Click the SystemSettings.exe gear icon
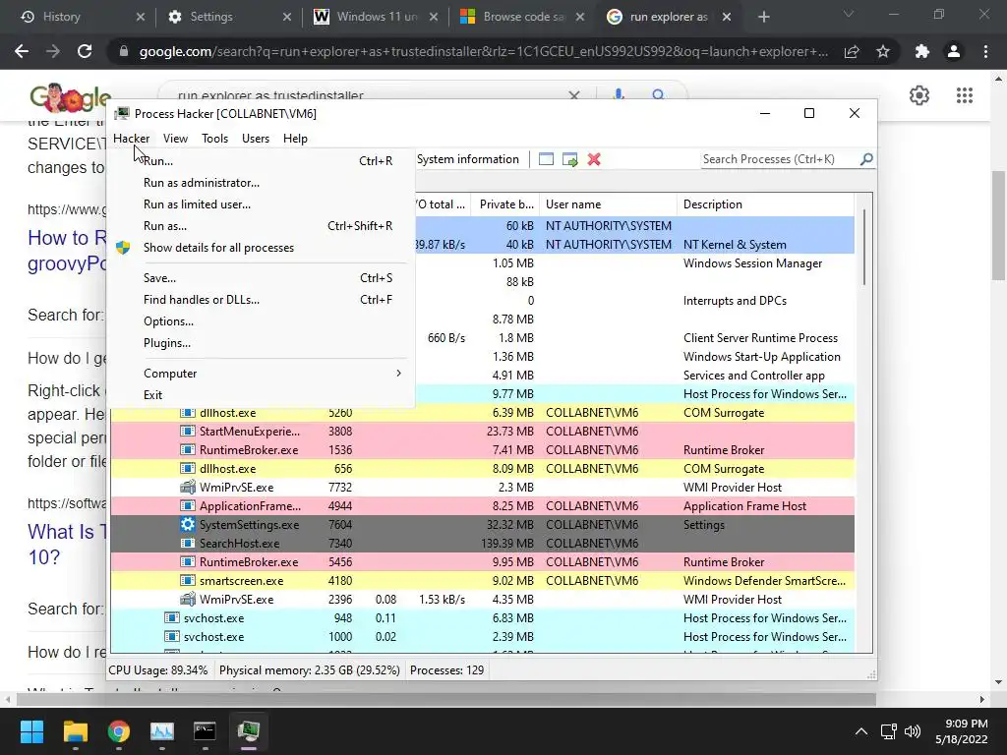Screen dimensions: 1007x755 click(x=187, y=525)
